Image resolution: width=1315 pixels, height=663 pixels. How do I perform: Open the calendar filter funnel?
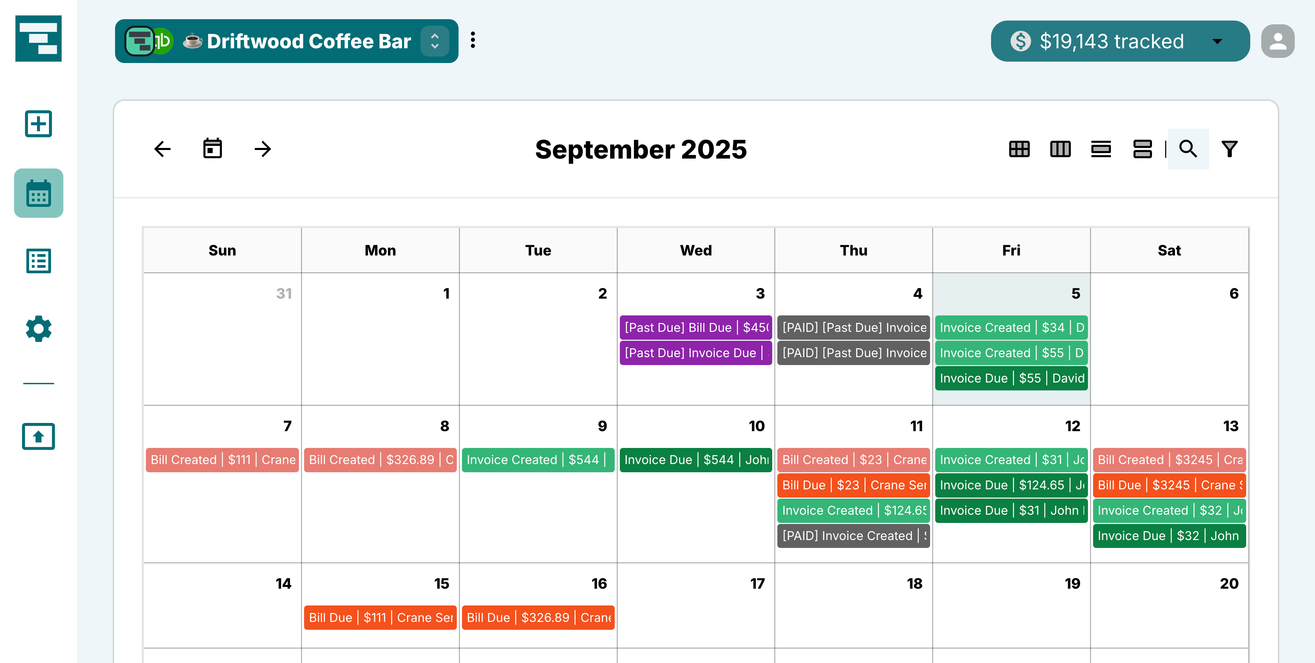pyautogui.click(x=1229, y=149)
